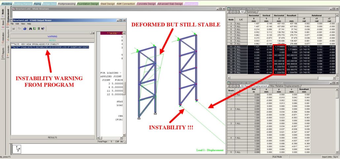Screen dimensions: 340x159
Task: Open the File menu in STAAD Output Viewer
Action: coord(12,24)
